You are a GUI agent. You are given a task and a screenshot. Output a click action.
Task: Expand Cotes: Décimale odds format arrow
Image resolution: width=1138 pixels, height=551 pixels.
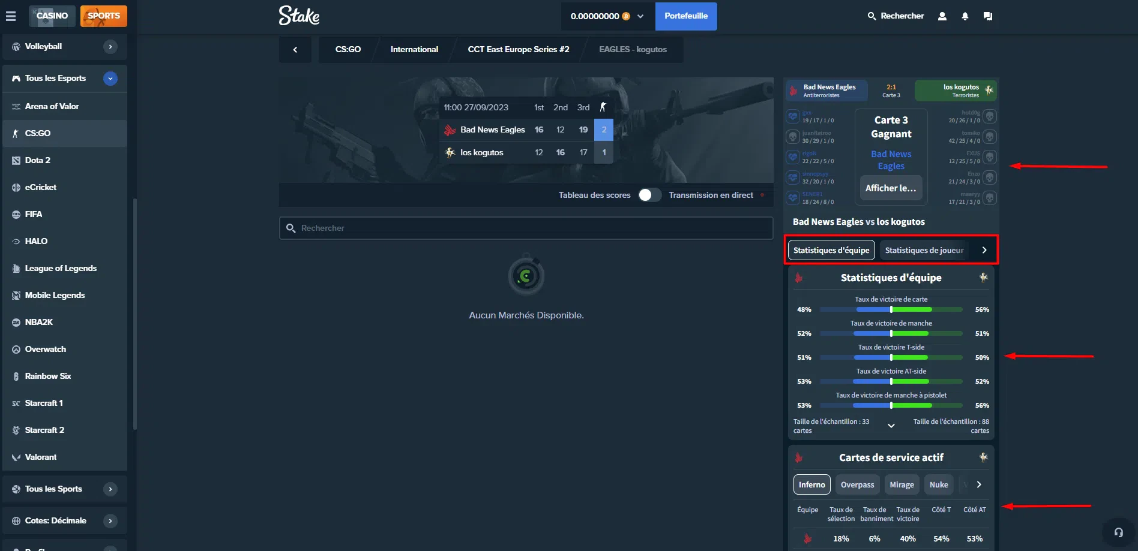(x=110, y=521)
